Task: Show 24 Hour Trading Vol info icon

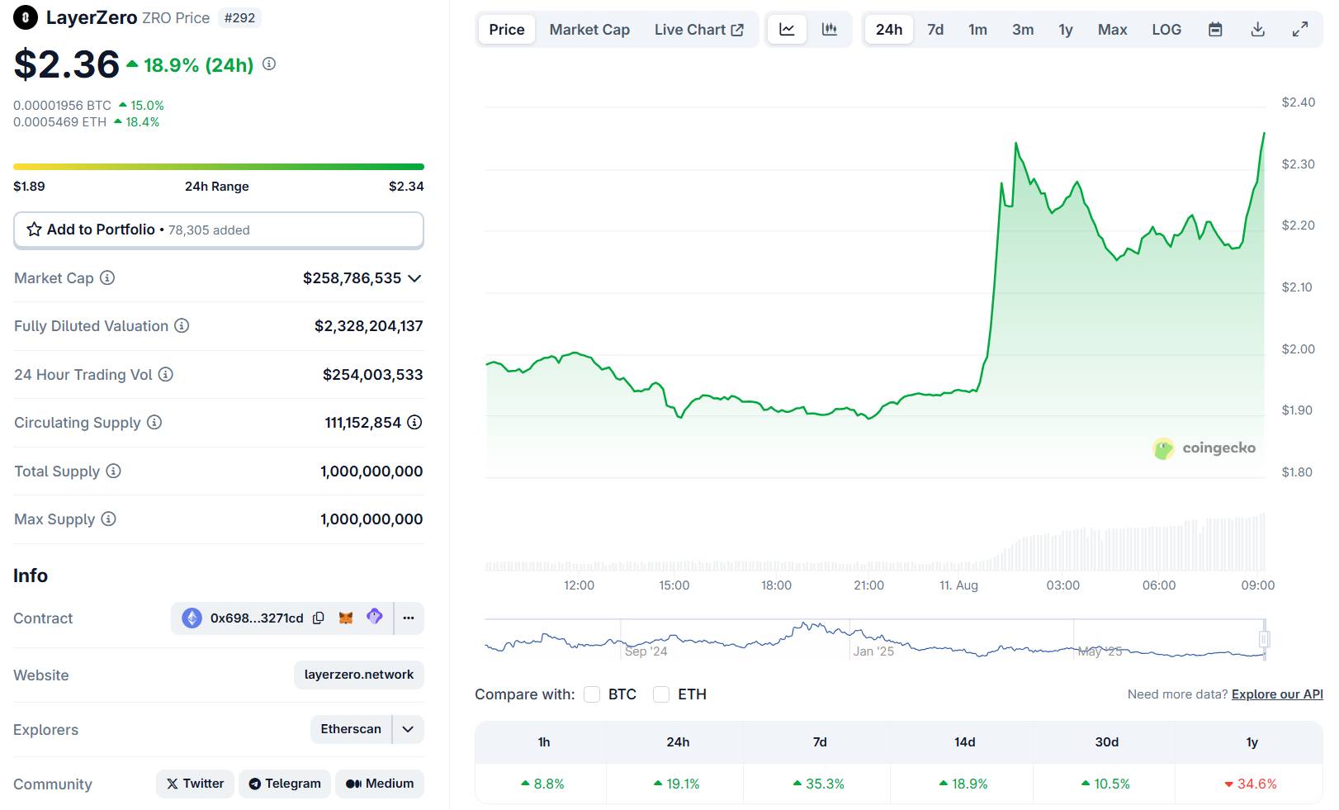Action: [x=166, y=374]
